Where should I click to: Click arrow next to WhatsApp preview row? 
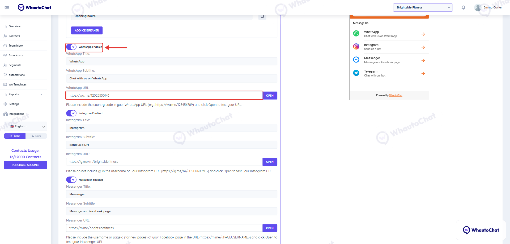[x=423, y=34]
